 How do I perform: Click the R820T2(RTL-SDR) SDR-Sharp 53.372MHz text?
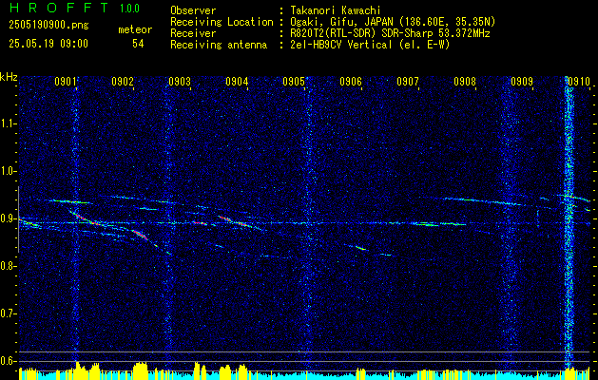point(390,33)
